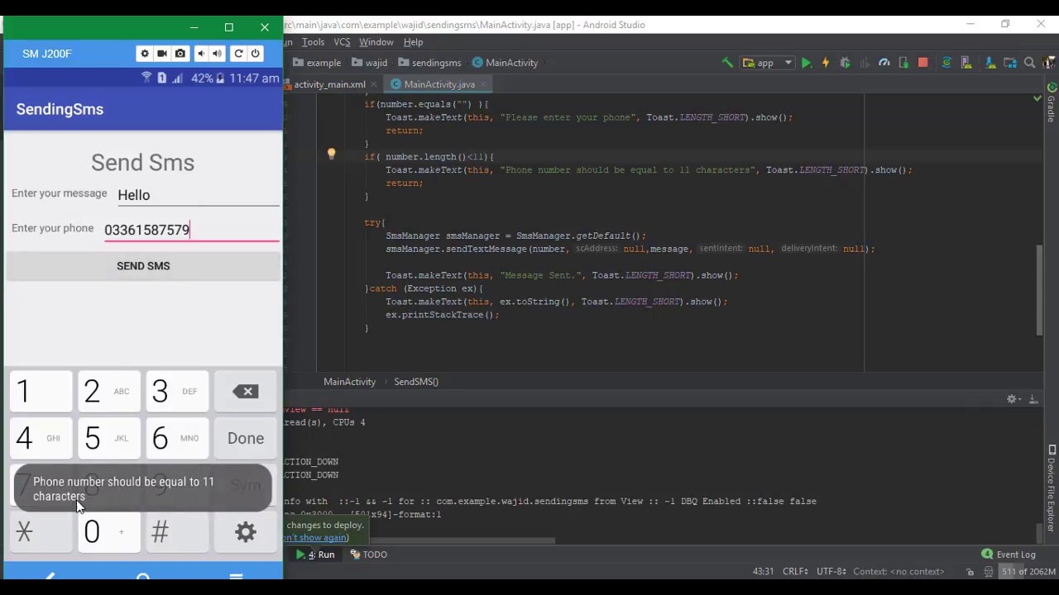Click the SendSMS() method breadcrumb
Screen dimensions: 1059x595
pyautogui.click(x=416, y=382)
